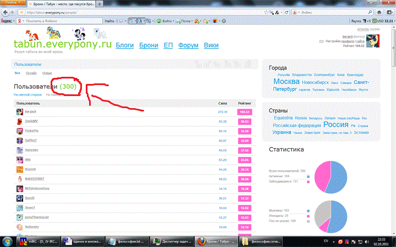Click the Yandex bar settings gear icon

pos(224,21)
